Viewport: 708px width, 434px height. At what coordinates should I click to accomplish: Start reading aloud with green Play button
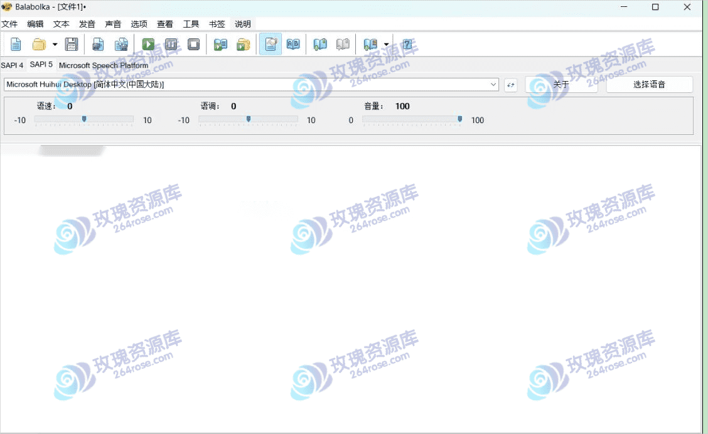click(148, 44)
